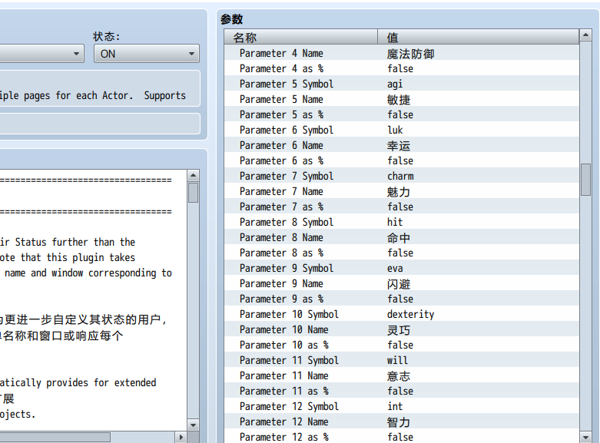The height and width of the screenshot is (443, 600).
Task: Click the value int
Action: pyautogui.click(x=395, y=406)
